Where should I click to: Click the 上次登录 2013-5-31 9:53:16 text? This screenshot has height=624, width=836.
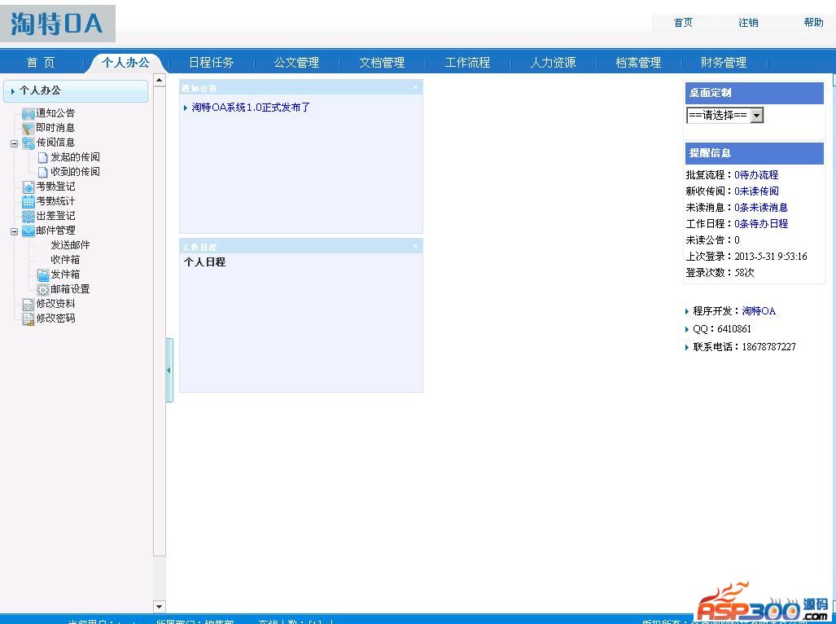click(x=746, y=256)
